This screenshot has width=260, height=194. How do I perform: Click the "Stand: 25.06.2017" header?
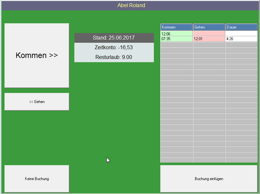(x=114, y=38)
